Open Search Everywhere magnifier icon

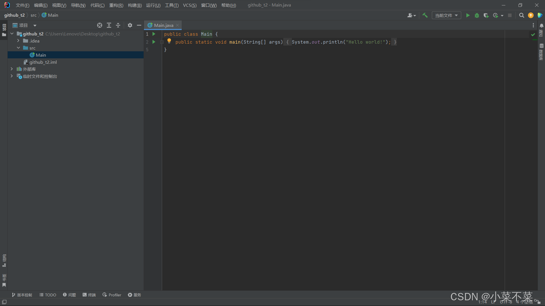pyautogui.click(x=521, y=15)
